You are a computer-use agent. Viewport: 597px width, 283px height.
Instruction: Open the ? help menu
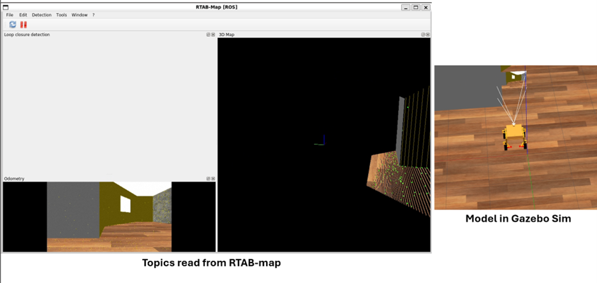tap(93, 15)
